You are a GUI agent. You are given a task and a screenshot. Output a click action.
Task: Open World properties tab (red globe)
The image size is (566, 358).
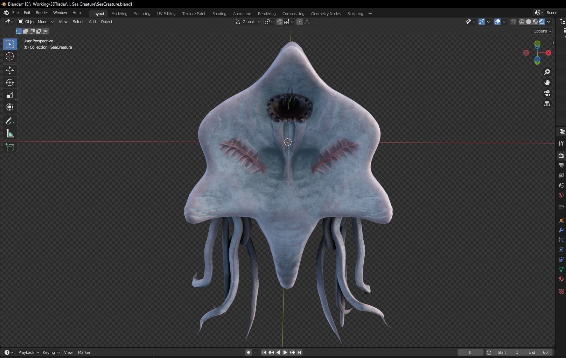pyautogui.click(x=561, y=195)
